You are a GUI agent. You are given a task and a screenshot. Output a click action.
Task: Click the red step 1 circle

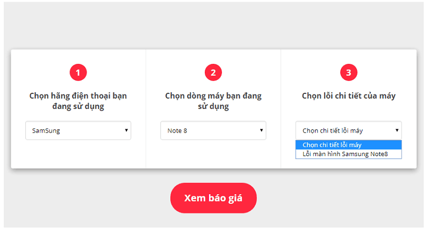pyautogui.click(x=78, y=72)
